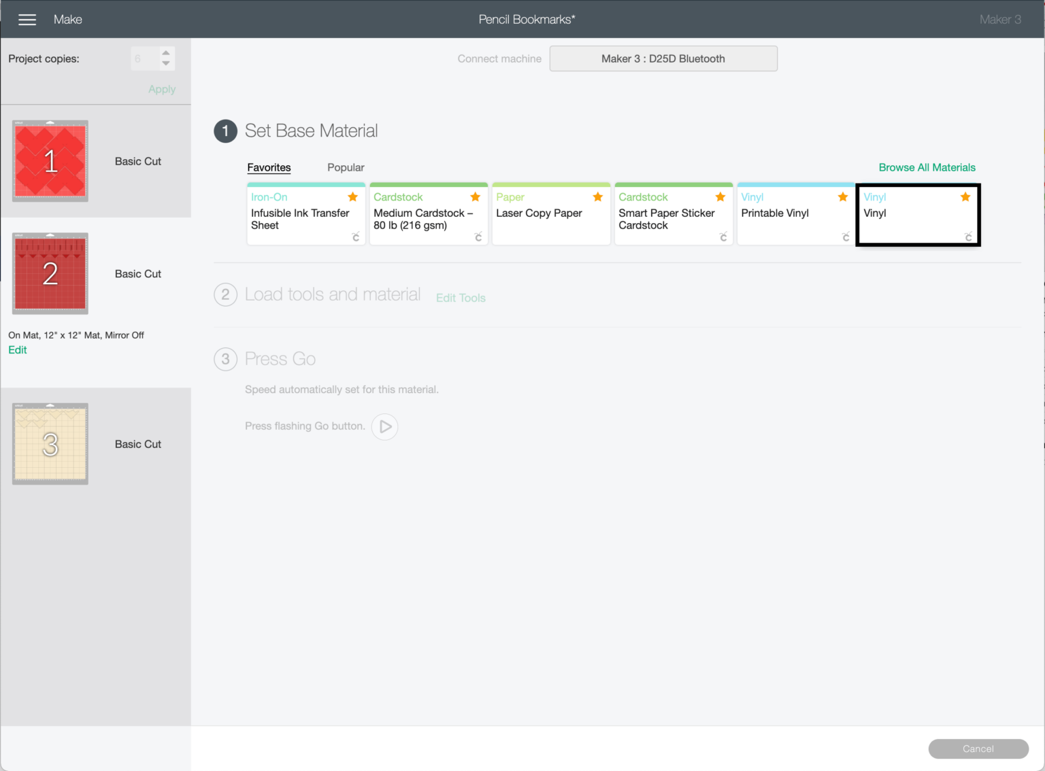Click the Cricut logo on Vinyl card

pos(967,237)
